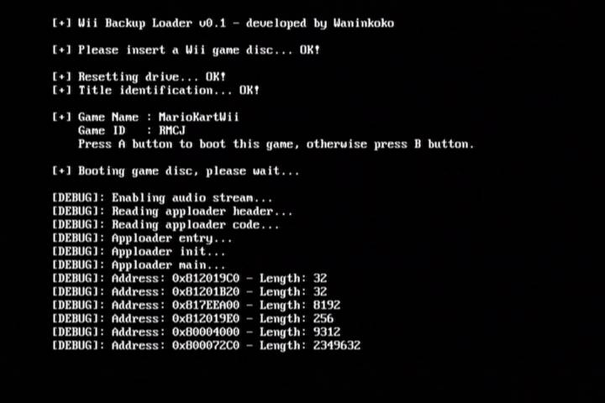
Task: Click the Game ID RMCJ value
Action: point(172,130)
